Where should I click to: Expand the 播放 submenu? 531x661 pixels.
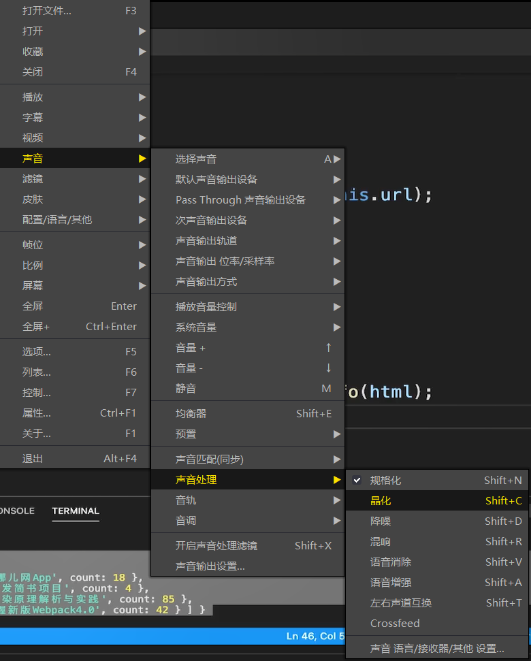pos(75,97)
